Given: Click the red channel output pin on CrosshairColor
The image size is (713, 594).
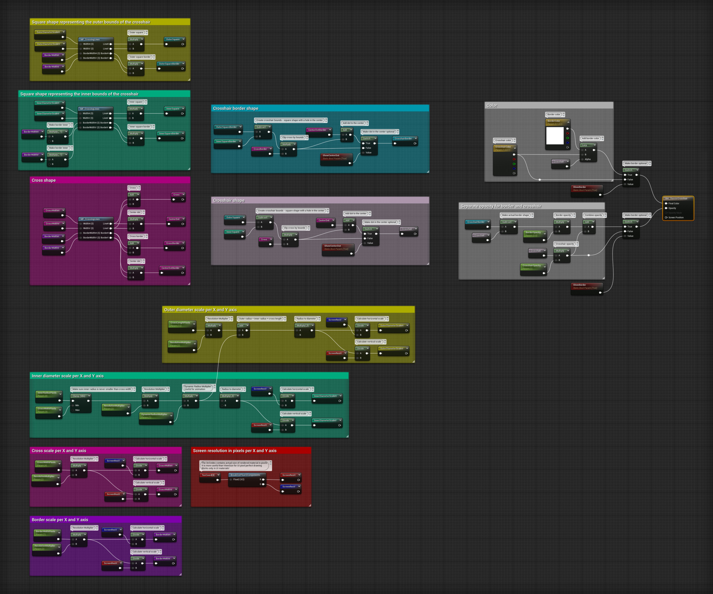Looking at the screenshot, I should [514, 159].
